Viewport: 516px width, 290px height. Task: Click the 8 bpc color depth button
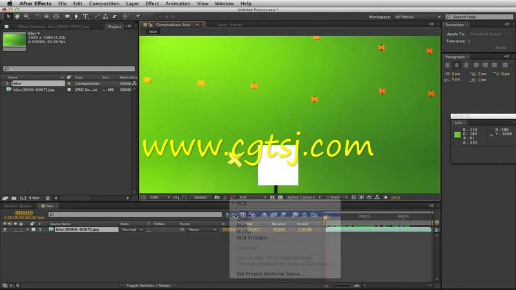(x=34, y=198)
